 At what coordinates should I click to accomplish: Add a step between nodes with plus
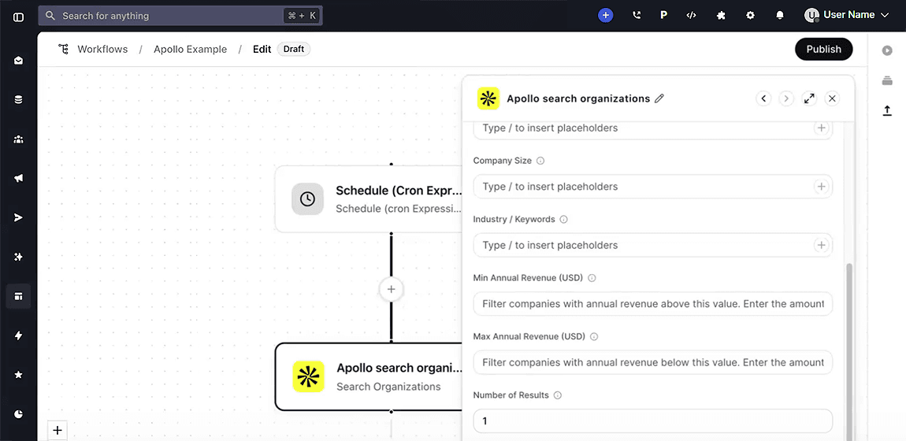coord(392,289)
